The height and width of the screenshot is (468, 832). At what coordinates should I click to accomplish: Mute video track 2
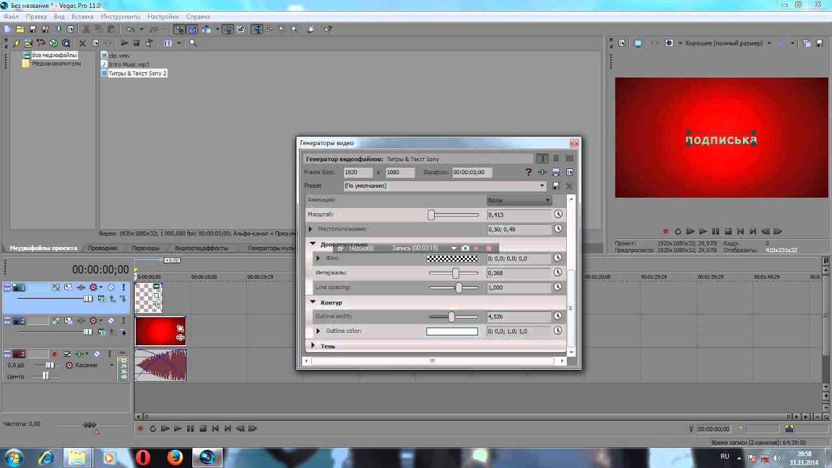click(110, 320)
